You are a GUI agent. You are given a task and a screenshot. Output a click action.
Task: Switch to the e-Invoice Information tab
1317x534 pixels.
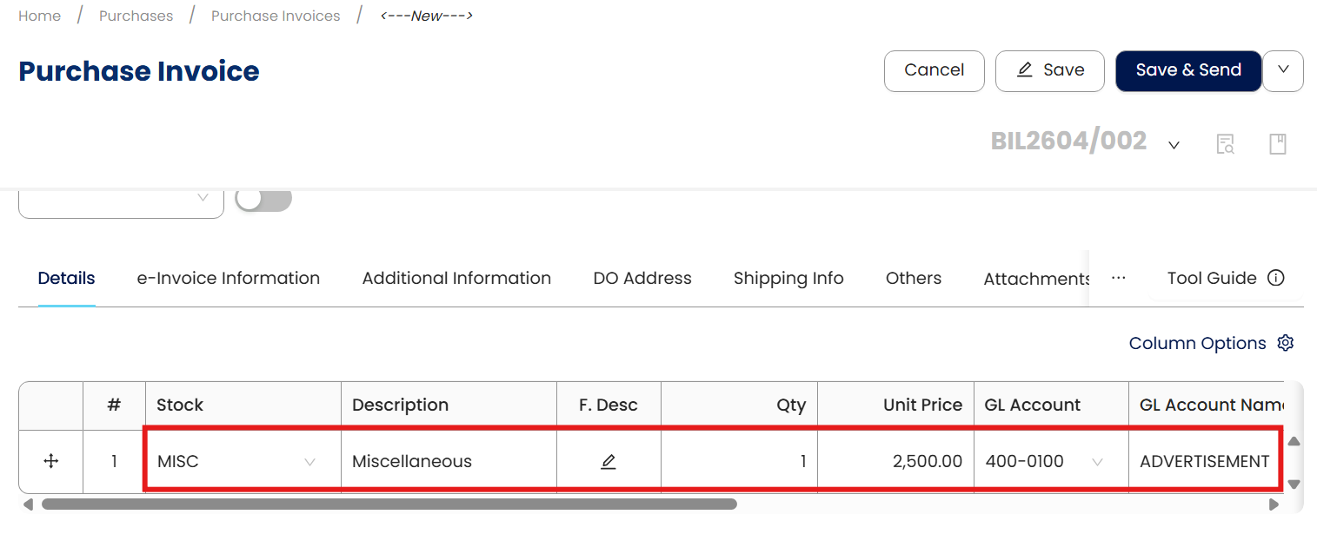228,278
